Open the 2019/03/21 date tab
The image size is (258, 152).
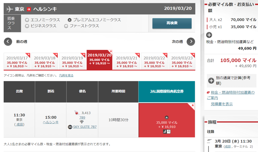[x=126, y=61]
